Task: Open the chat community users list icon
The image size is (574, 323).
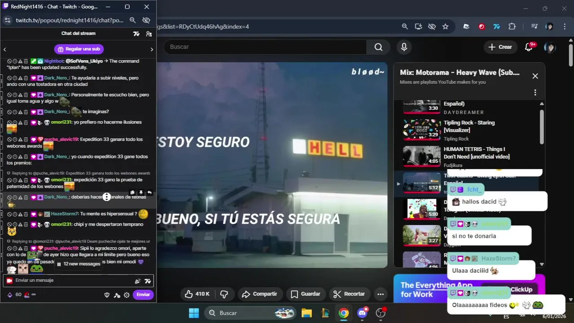Action: [x=149, y=34]
